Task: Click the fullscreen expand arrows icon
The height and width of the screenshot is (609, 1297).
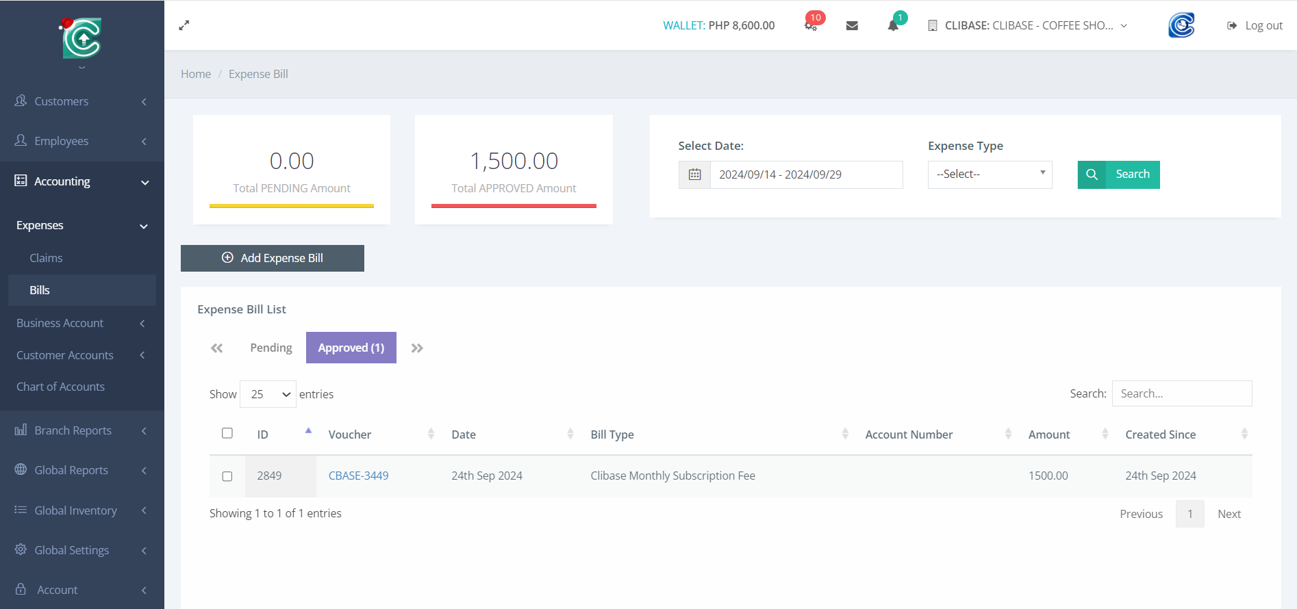Action: coord(184,25)
